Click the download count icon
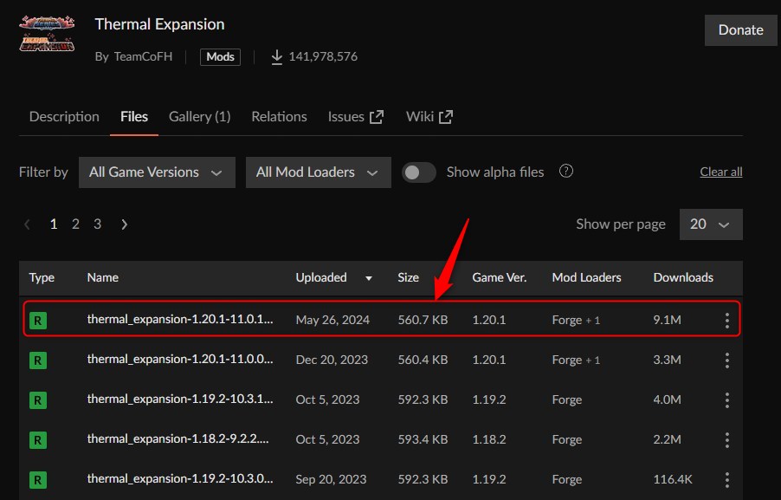The width and height of the screenshot is (781, 500). pyautogui.click(x=277, y=57)
